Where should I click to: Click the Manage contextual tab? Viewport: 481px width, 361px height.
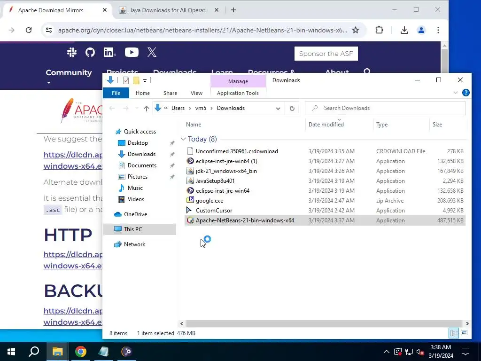pos(238,81)
